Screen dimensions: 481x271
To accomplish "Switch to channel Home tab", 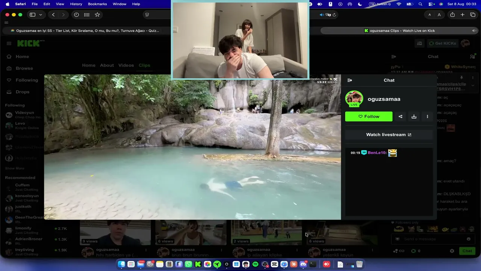I will (89, 65).
